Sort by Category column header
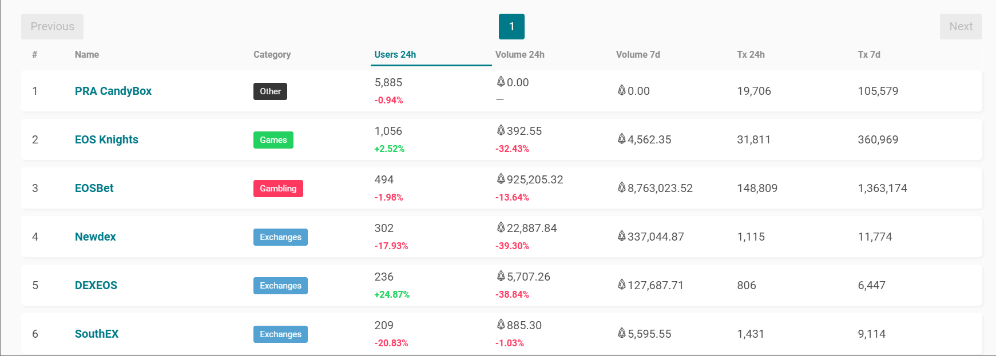 coord(272,54)
